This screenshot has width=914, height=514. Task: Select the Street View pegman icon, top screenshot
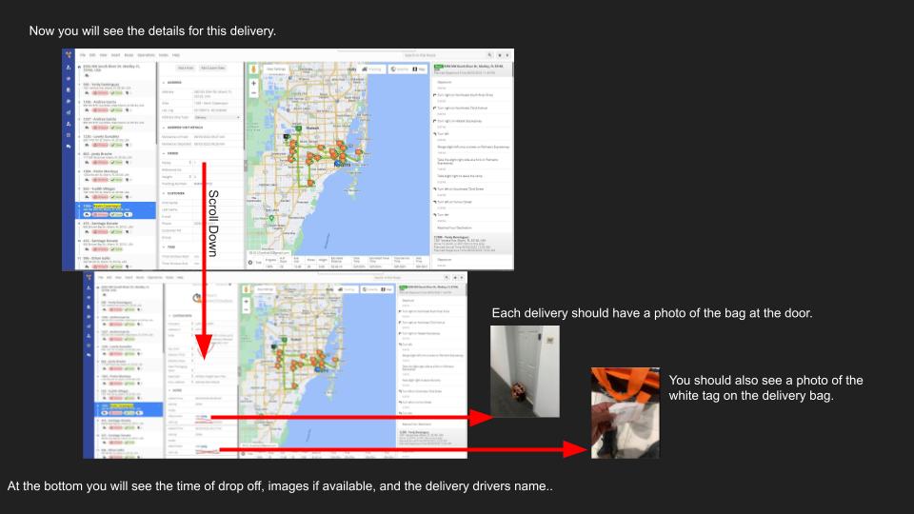(253, 69)
